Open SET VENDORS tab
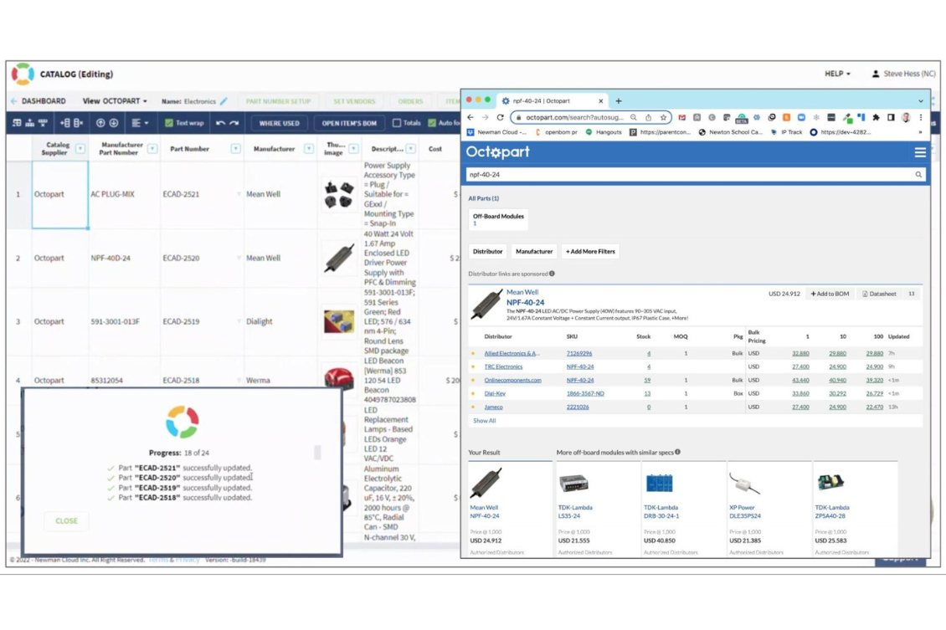946x630 pixels. point(354,101)
